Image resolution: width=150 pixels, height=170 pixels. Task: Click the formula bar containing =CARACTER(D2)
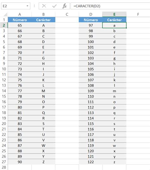coord(110,6)
